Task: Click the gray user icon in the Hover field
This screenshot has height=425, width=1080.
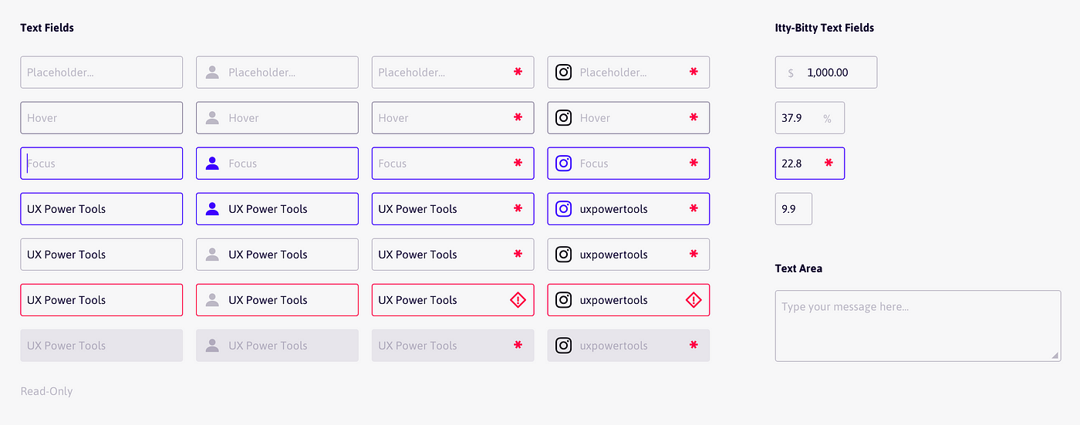Action: (x=212, y=118)
